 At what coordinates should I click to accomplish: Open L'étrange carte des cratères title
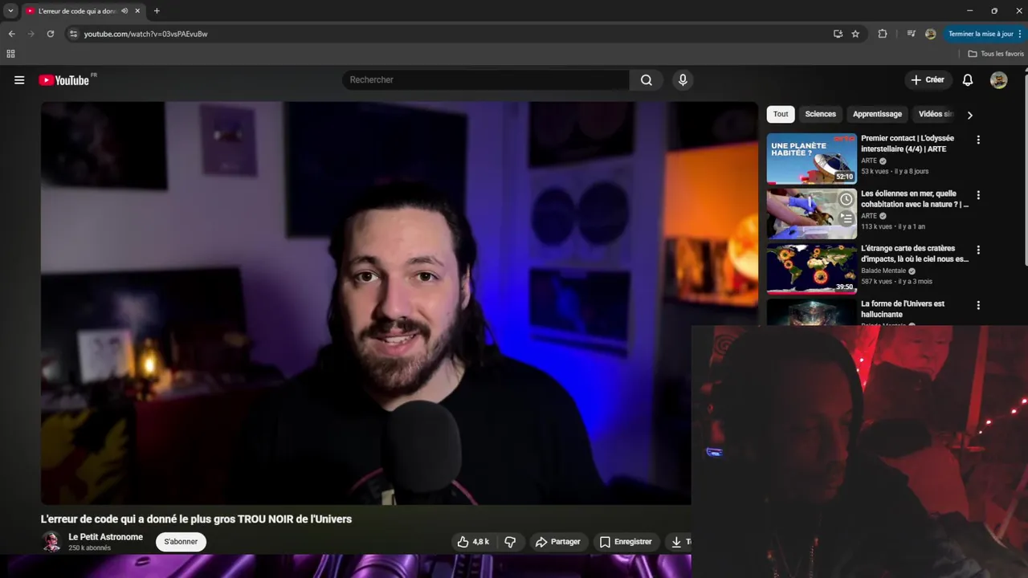click(x=915, y=254)
